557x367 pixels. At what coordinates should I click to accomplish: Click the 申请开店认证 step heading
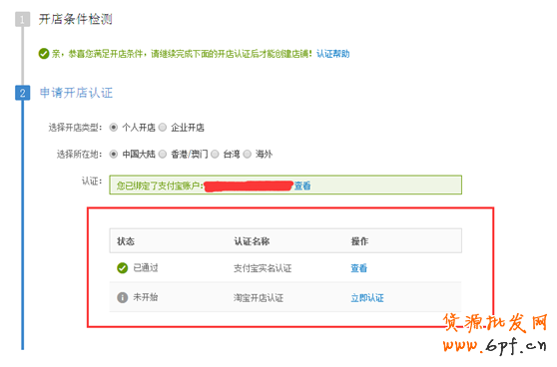pyautogui.click(x=76, y=93)
